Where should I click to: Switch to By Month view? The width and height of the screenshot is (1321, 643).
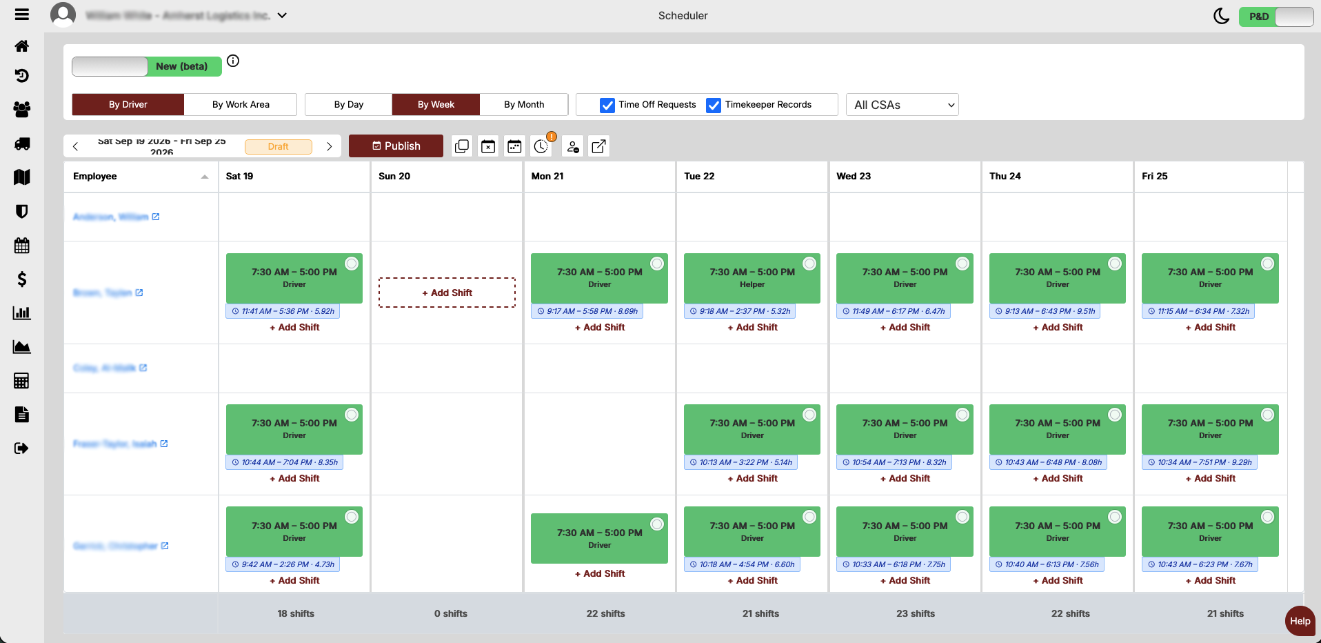point(524,105)
